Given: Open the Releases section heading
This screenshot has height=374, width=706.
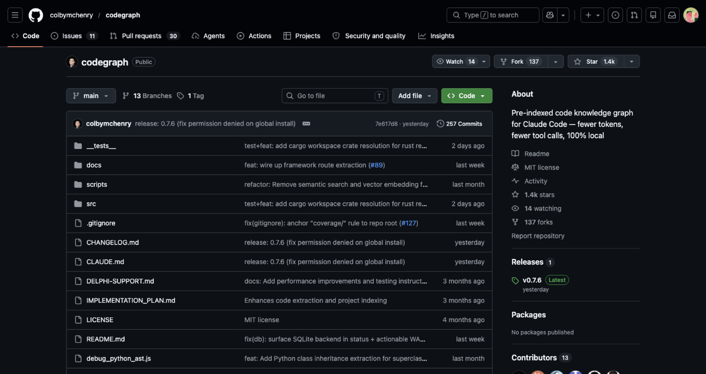Looking at the screenshot, I should click(x=527, y=262).
